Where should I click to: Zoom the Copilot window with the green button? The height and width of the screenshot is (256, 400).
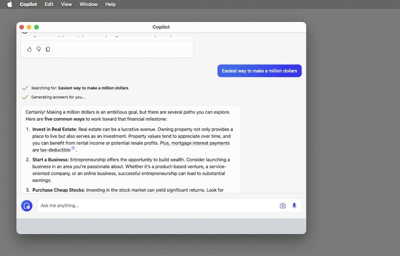pyautogui.click(x=36, y=27)
